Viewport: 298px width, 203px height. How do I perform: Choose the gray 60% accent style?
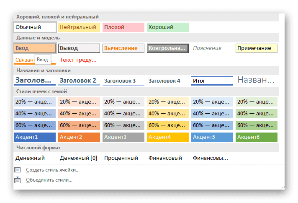click(123, 125)
